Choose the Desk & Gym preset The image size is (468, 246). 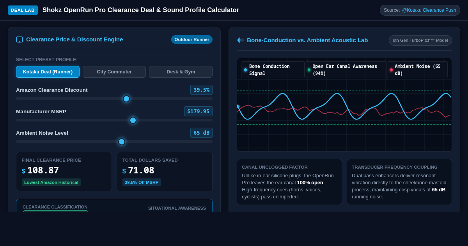pos(181,72)
